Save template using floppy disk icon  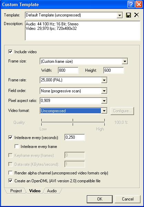[128, 15]
